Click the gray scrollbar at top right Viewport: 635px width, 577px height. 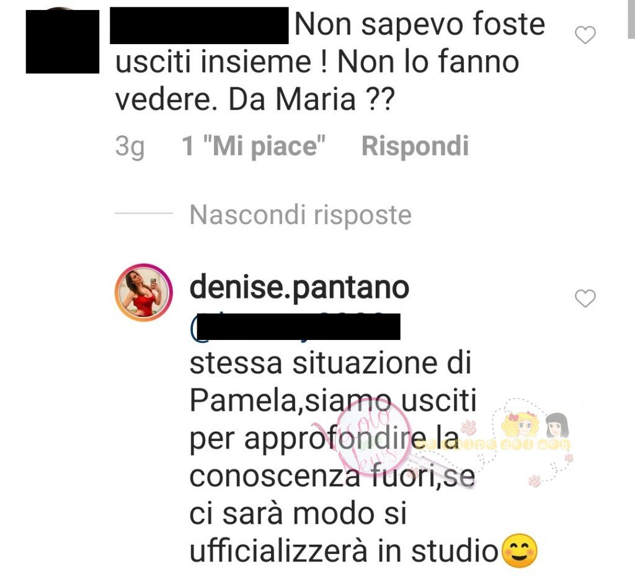tap(631, 19)
